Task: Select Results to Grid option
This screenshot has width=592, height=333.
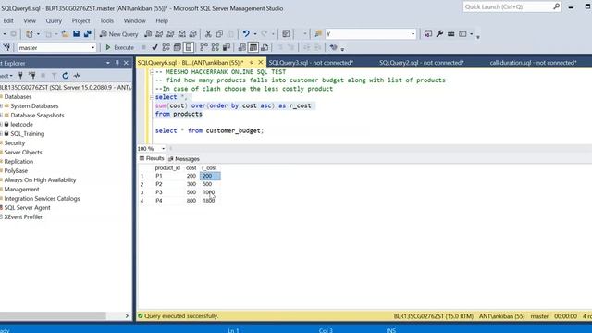Action: (253, 47)
